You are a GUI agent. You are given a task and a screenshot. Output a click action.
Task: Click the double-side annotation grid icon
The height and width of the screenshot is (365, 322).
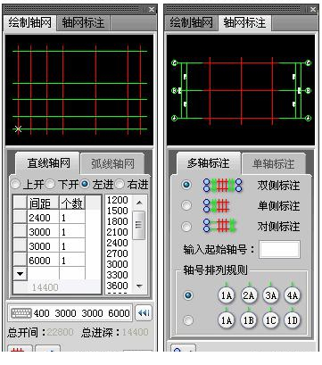click(x=223, y=185)
